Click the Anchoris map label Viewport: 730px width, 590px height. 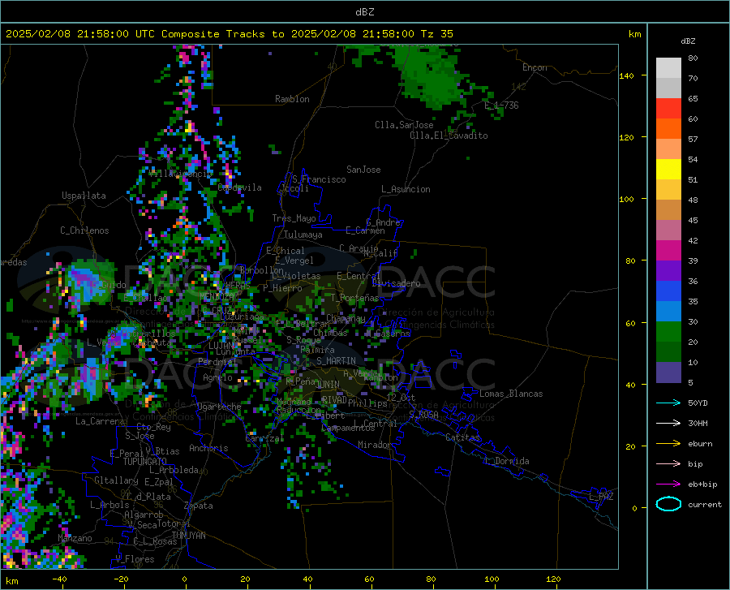[208, 448]
